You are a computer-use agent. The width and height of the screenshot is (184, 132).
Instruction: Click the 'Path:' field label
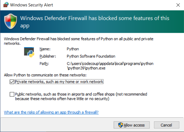(44, 63)
